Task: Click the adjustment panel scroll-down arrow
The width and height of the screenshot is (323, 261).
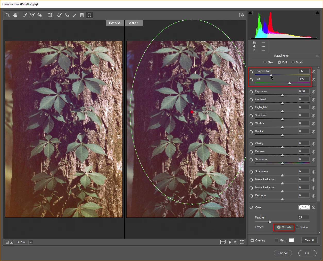Action: click(x=319, y=233)
